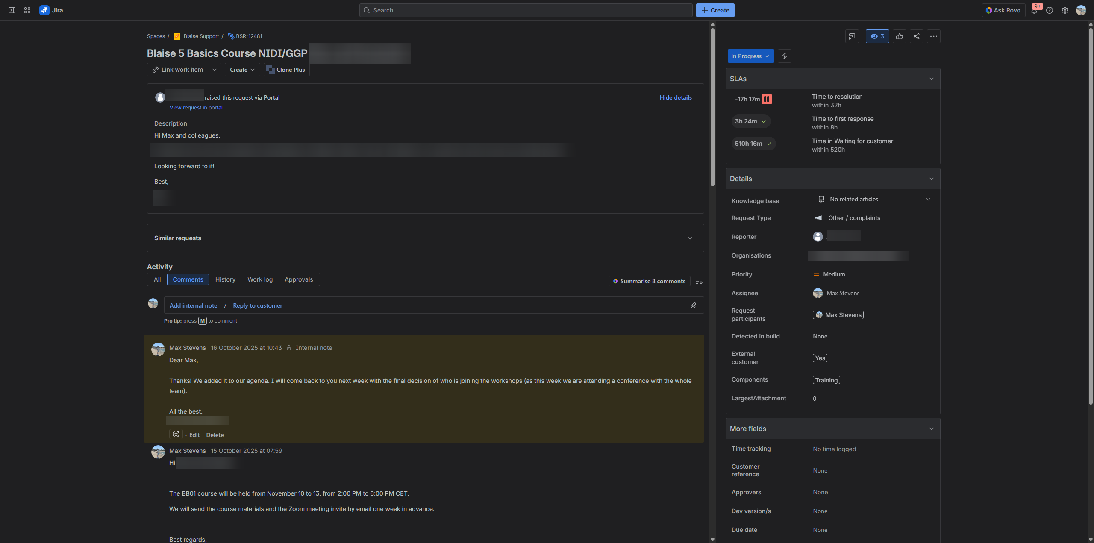This screenshot has width=1094, height=543.
Task: Toggle watching this work item
Action: (877, 36)
